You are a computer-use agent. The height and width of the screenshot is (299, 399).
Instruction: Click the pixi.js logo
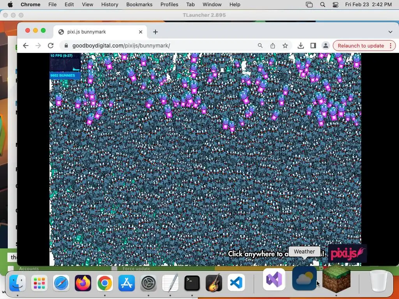(x=348, y=253)
